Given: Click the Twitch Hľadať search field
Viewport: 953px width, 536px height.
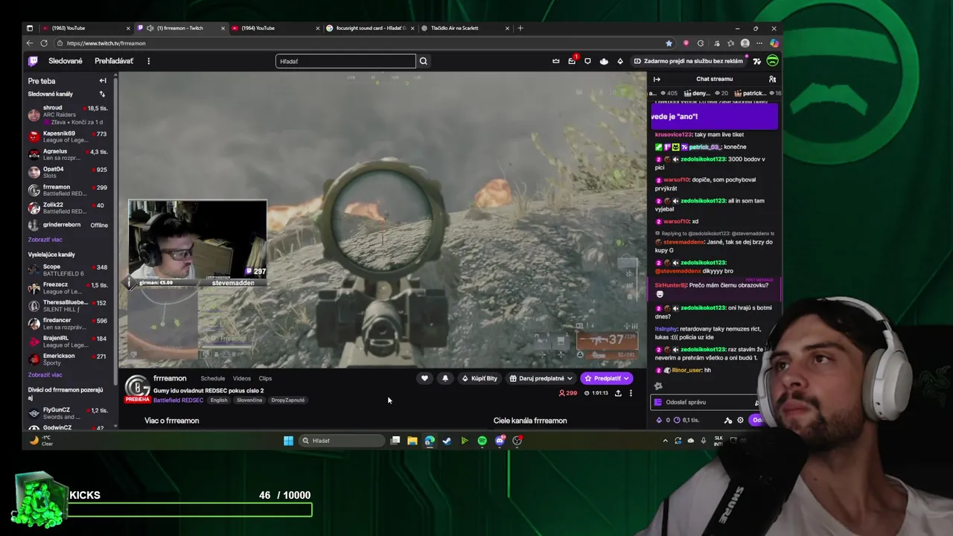Looking at the screenshot, I should (x=345, y=61).
